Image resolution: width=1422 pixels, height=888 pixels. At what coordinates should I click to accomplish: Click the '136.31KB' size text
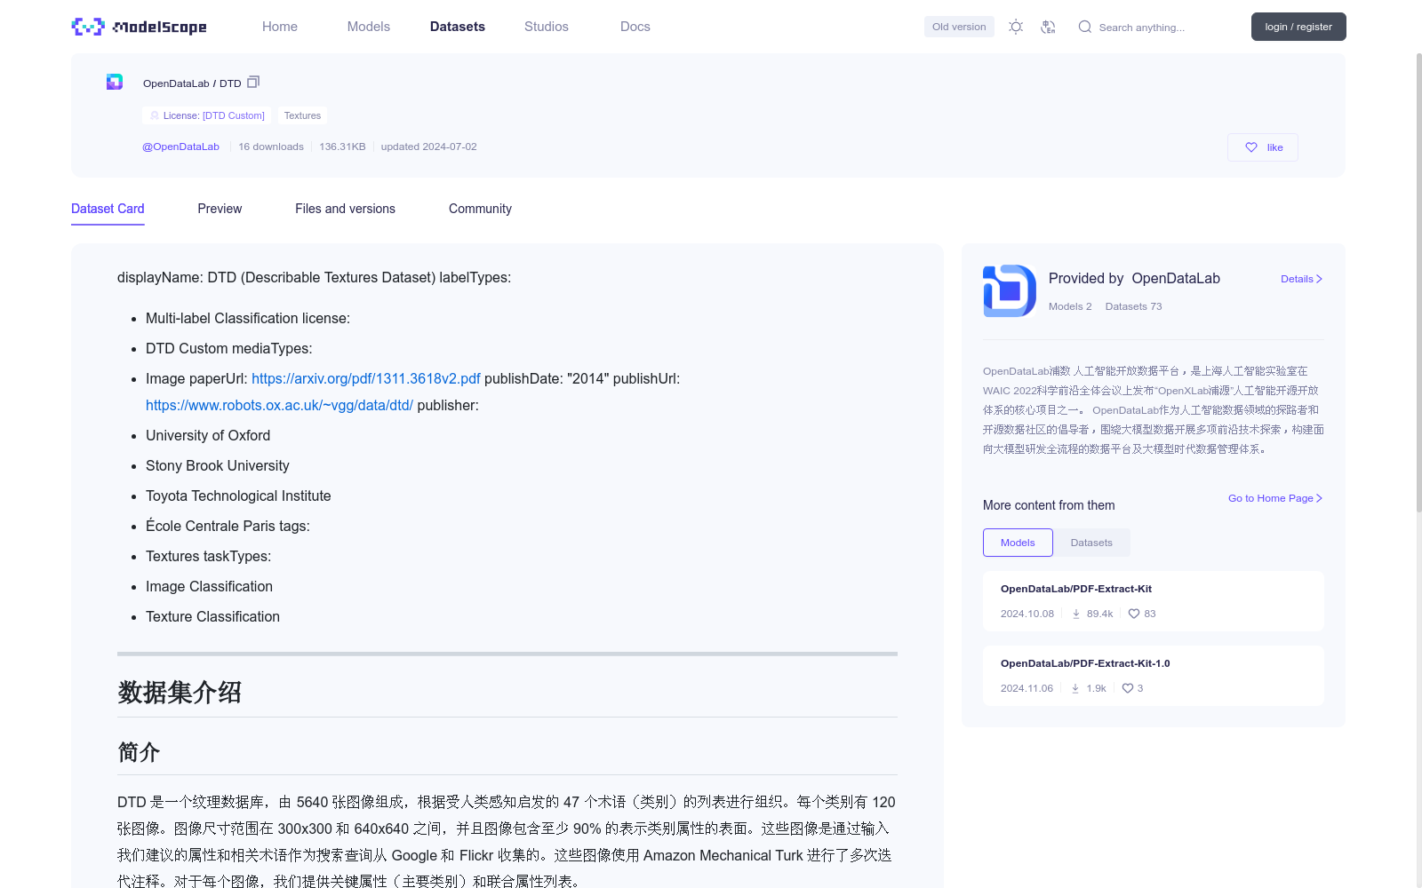pyautogui.click(x=342, y=147)
